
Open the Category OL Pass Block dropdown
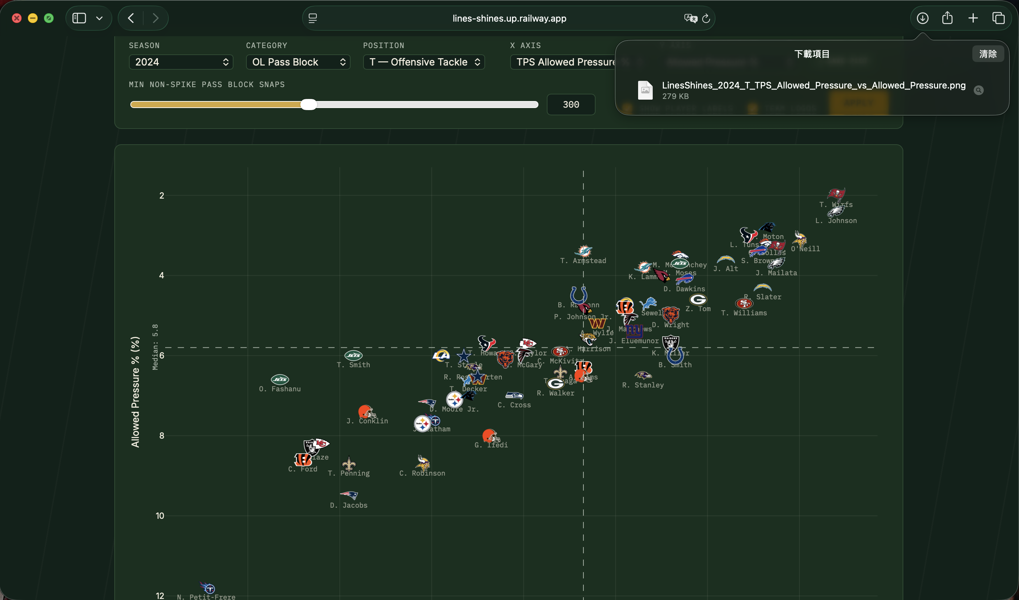point(298,62)
